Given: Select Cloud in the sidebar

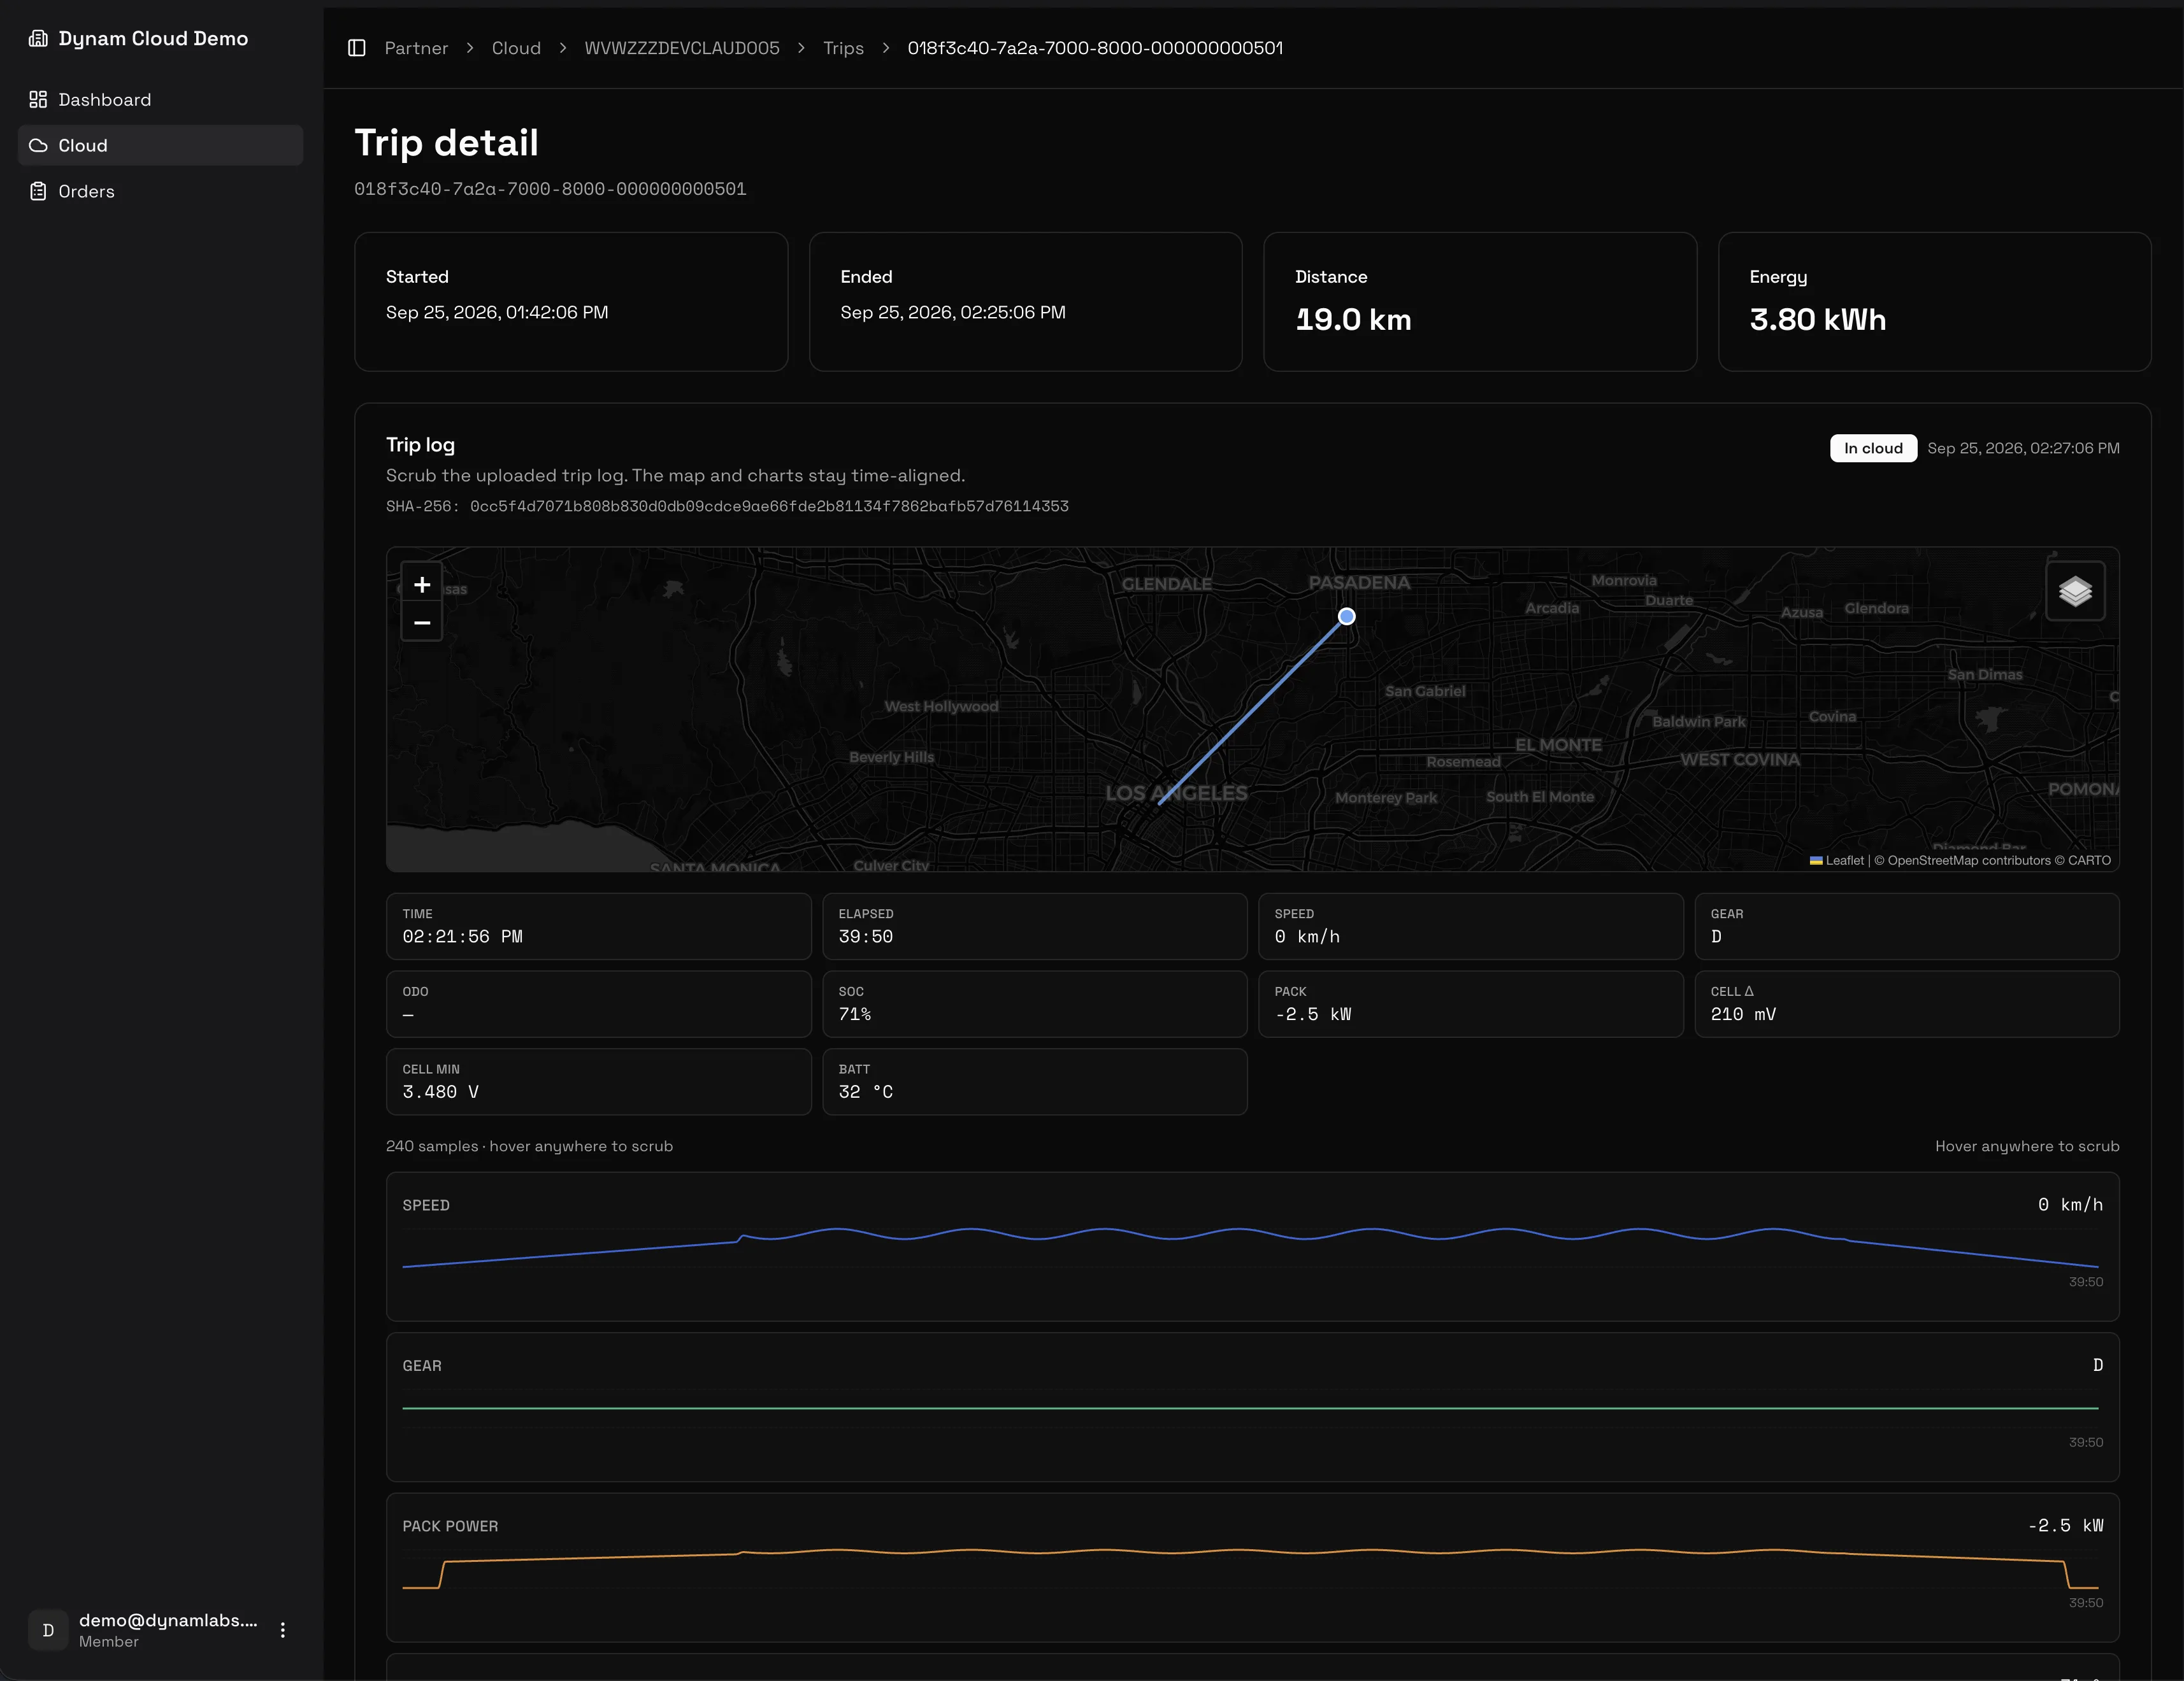Looking at the screenshot, I should click(x=160, y=146).
